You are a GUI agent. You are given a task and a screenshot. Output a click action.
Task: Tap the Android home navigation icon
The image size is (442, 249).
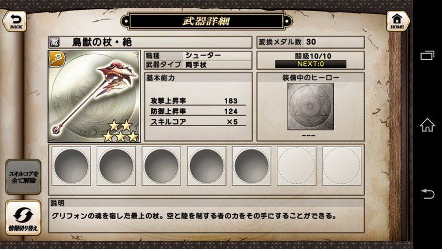click(x=427, y=125)
